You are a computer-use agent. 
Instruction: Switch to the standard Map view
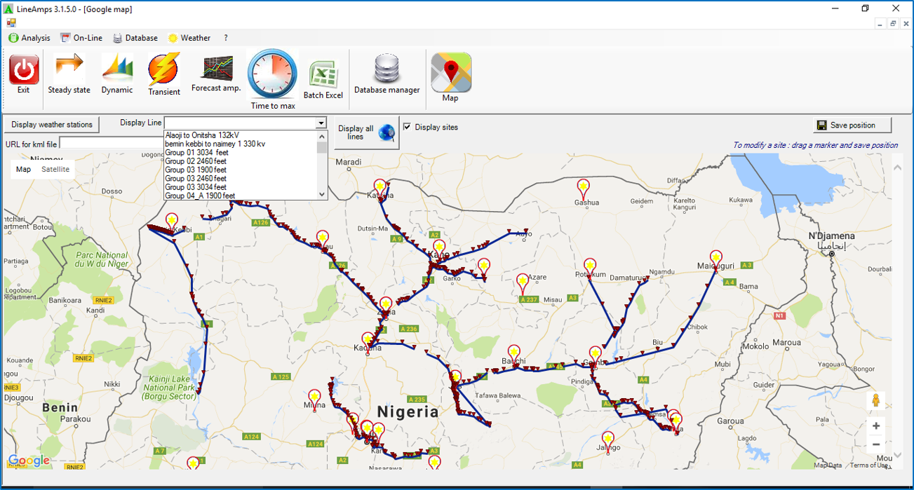point(23,169)
